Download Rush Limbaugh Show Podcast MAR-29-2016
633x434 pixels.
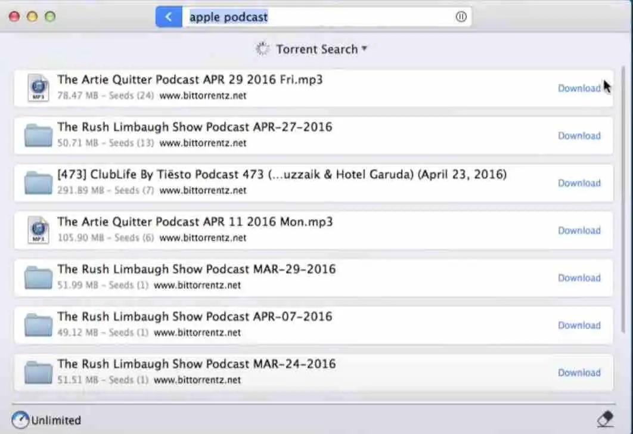[579, 278]
